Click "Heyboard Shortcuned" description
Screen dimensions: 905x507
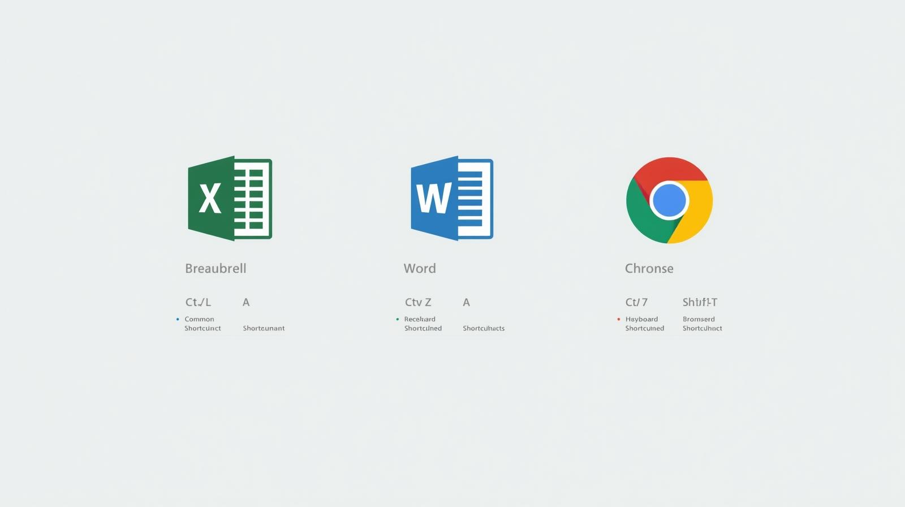coord(644,324)
